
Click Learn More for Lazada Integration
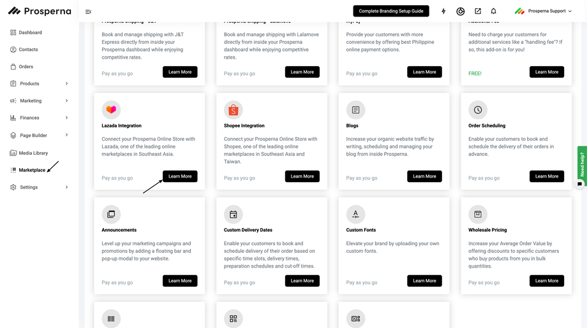click(180, 176)
